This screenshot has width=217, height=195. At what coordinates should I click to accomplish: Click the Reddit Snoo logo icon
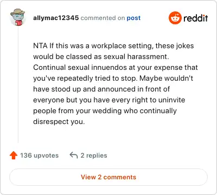tap(175, 18)
